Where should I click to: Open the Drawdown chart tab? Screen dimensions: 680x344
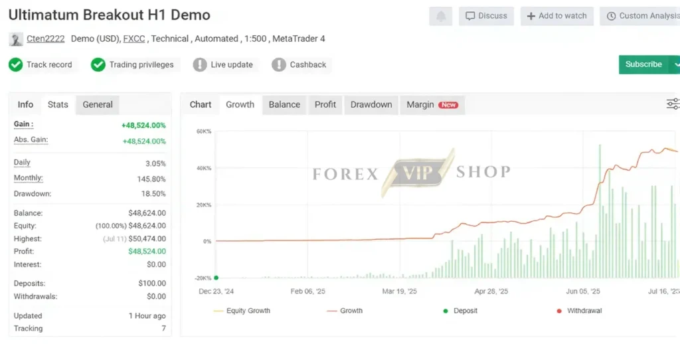pyautogui.click(x=371, y=104)
